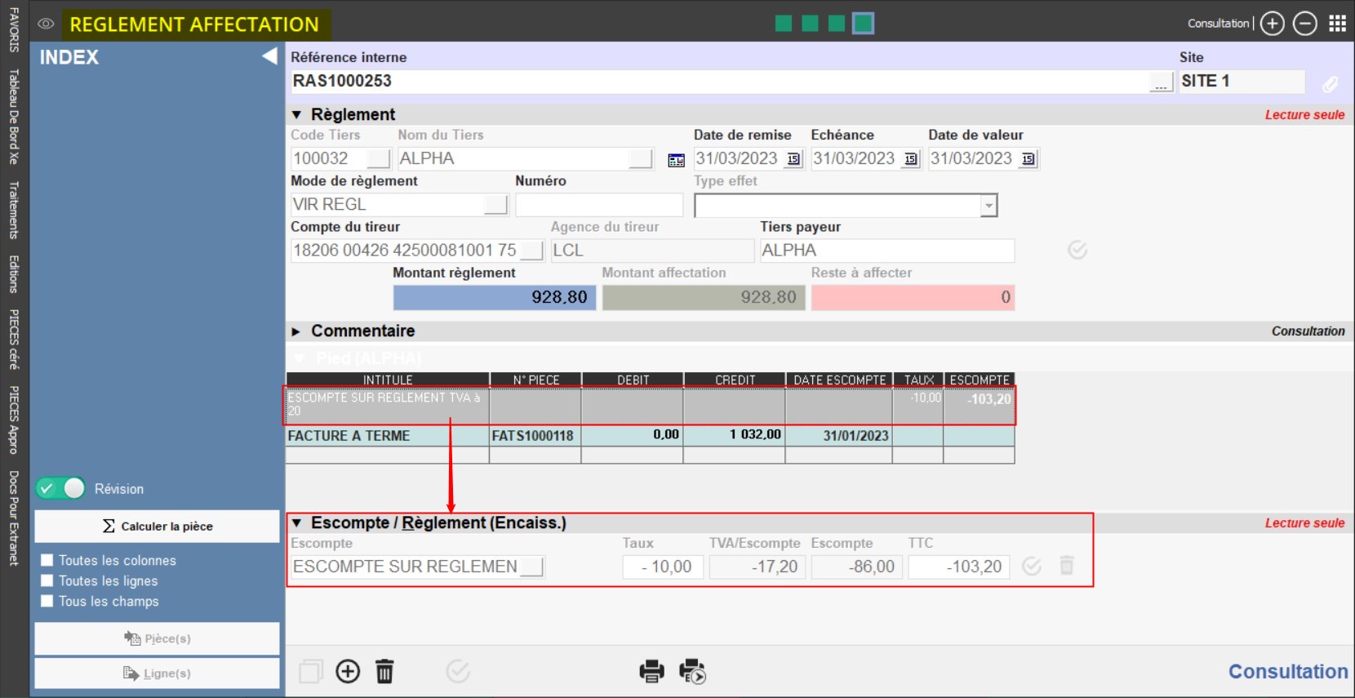This screenshot has height=698, width=1355.
Task: Click the minus circle icon in top bar
Action: [1304, 24]
